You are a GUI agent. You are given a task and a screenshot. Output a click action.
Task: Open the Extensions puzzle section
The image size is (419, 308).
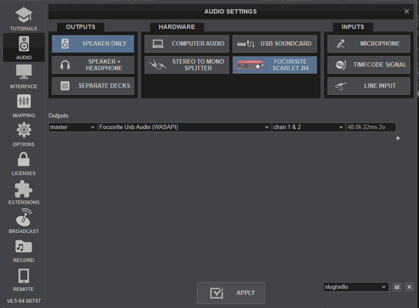click(x=24, y=193)
